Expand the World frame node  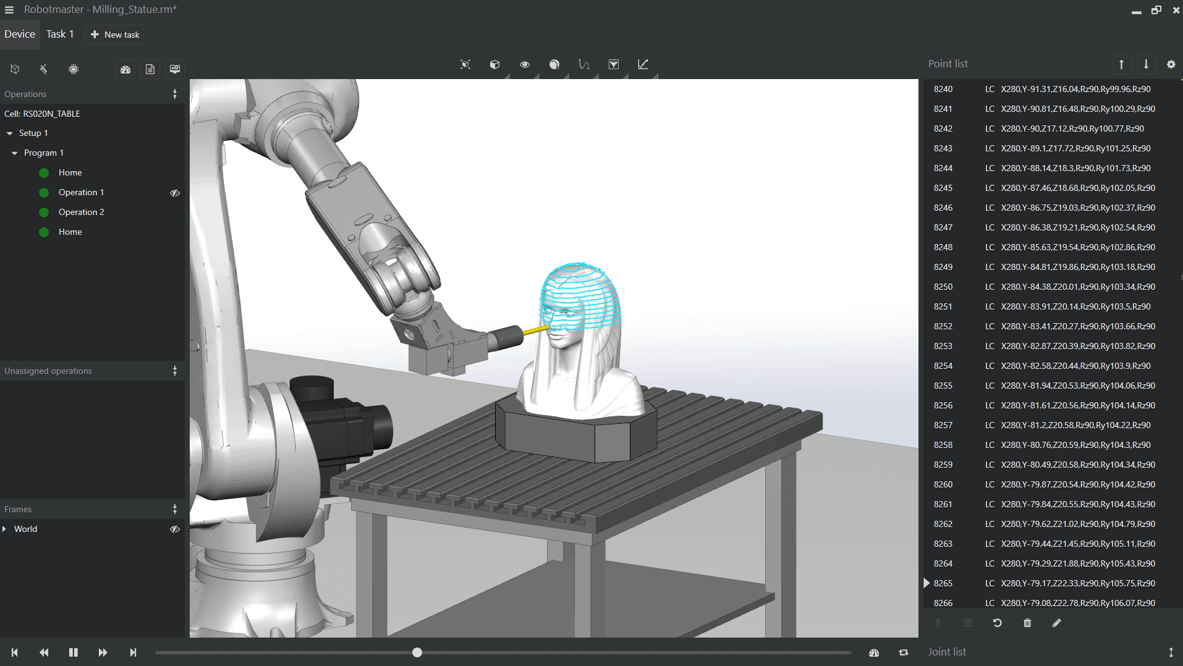[5, 529]
